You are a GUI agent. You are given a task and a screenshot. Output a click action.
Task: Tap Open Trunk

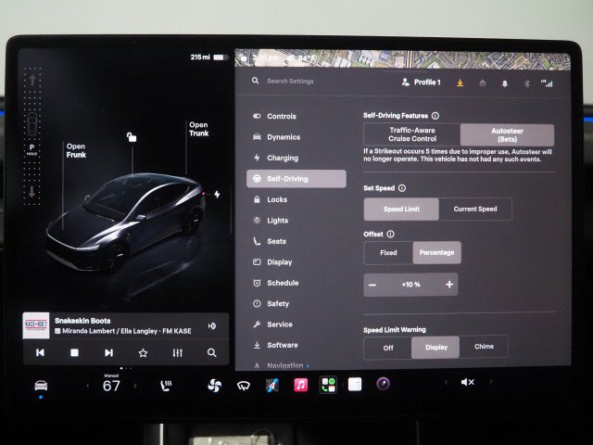(198, 129)
